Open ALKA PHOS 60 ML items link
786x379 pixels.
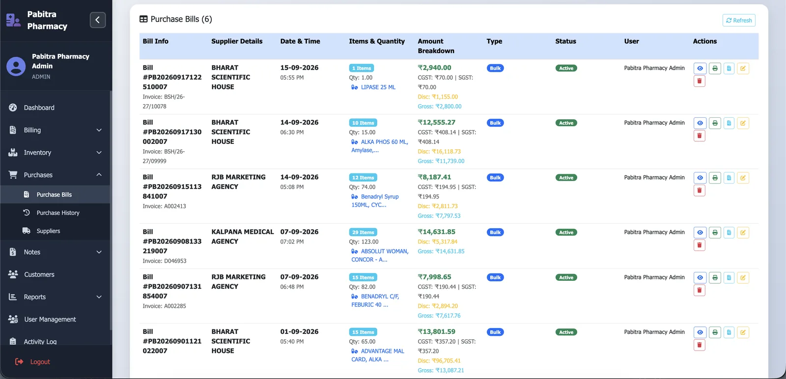tap(380, 146)
